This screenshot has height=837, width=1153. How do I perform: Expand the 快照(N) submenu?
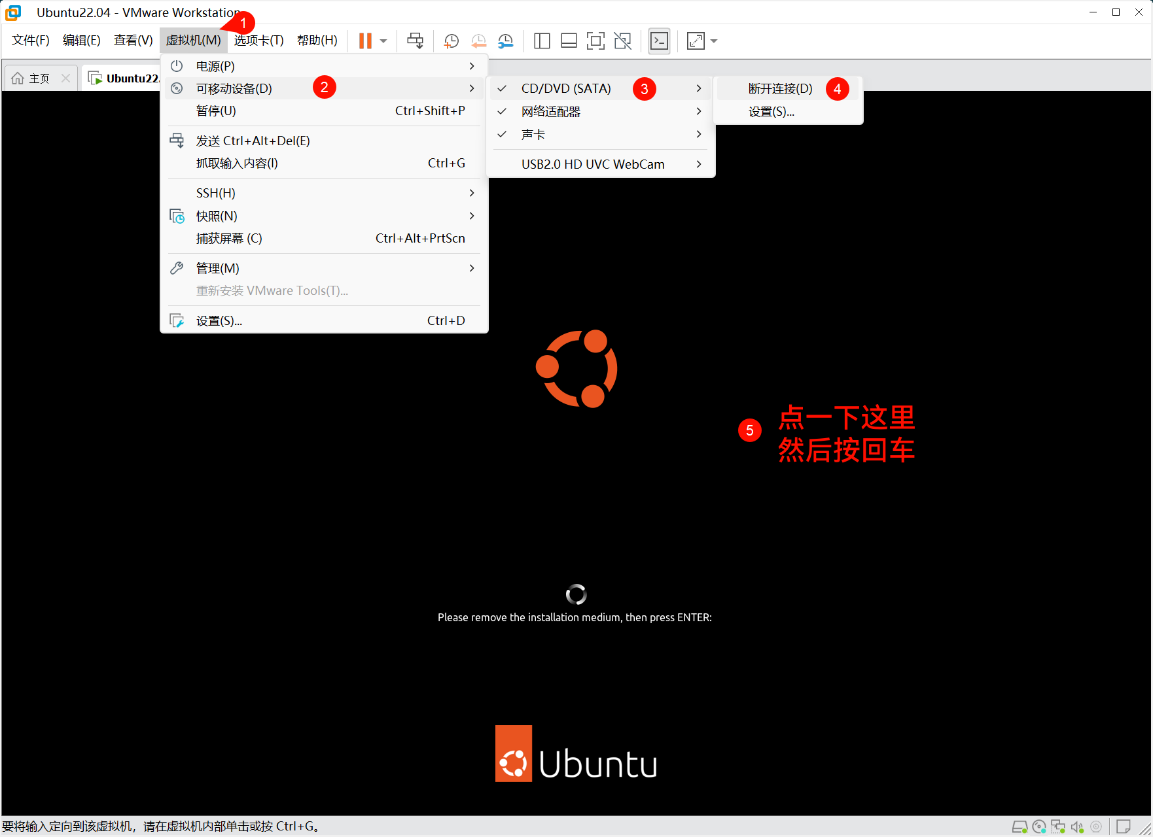(324, 216)
